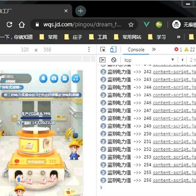Open a new browser tab
Screen dimensions: 196x196
point(81,11)
